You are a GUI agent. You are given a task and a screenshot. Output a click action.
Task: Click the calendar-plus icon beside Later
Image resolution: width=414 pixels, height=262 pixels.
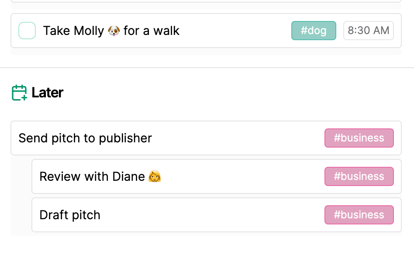click(19, 93)
